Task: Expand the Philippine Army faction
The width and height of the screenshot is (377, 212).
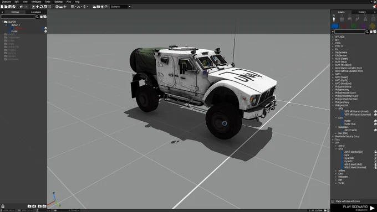Action: 333,90
